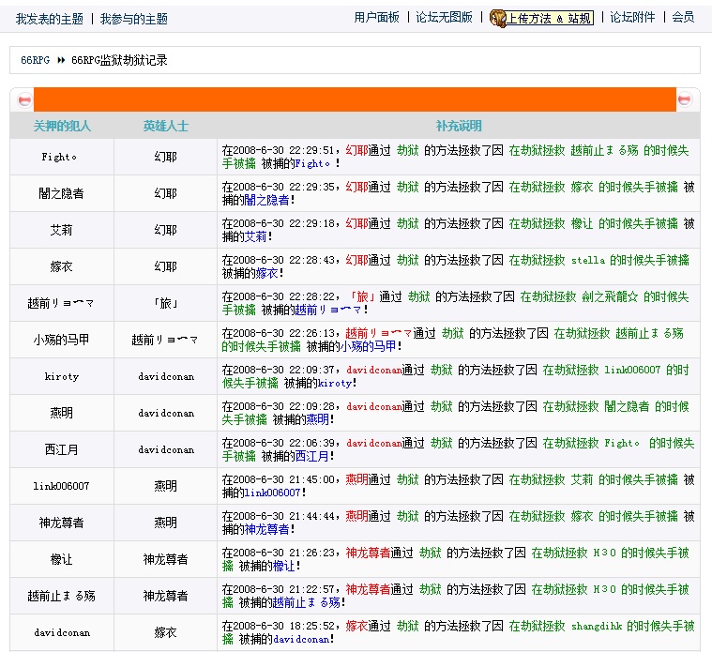Click the 补充说明 column header
This screenshot has height=652, width=712.
[459, 126]
